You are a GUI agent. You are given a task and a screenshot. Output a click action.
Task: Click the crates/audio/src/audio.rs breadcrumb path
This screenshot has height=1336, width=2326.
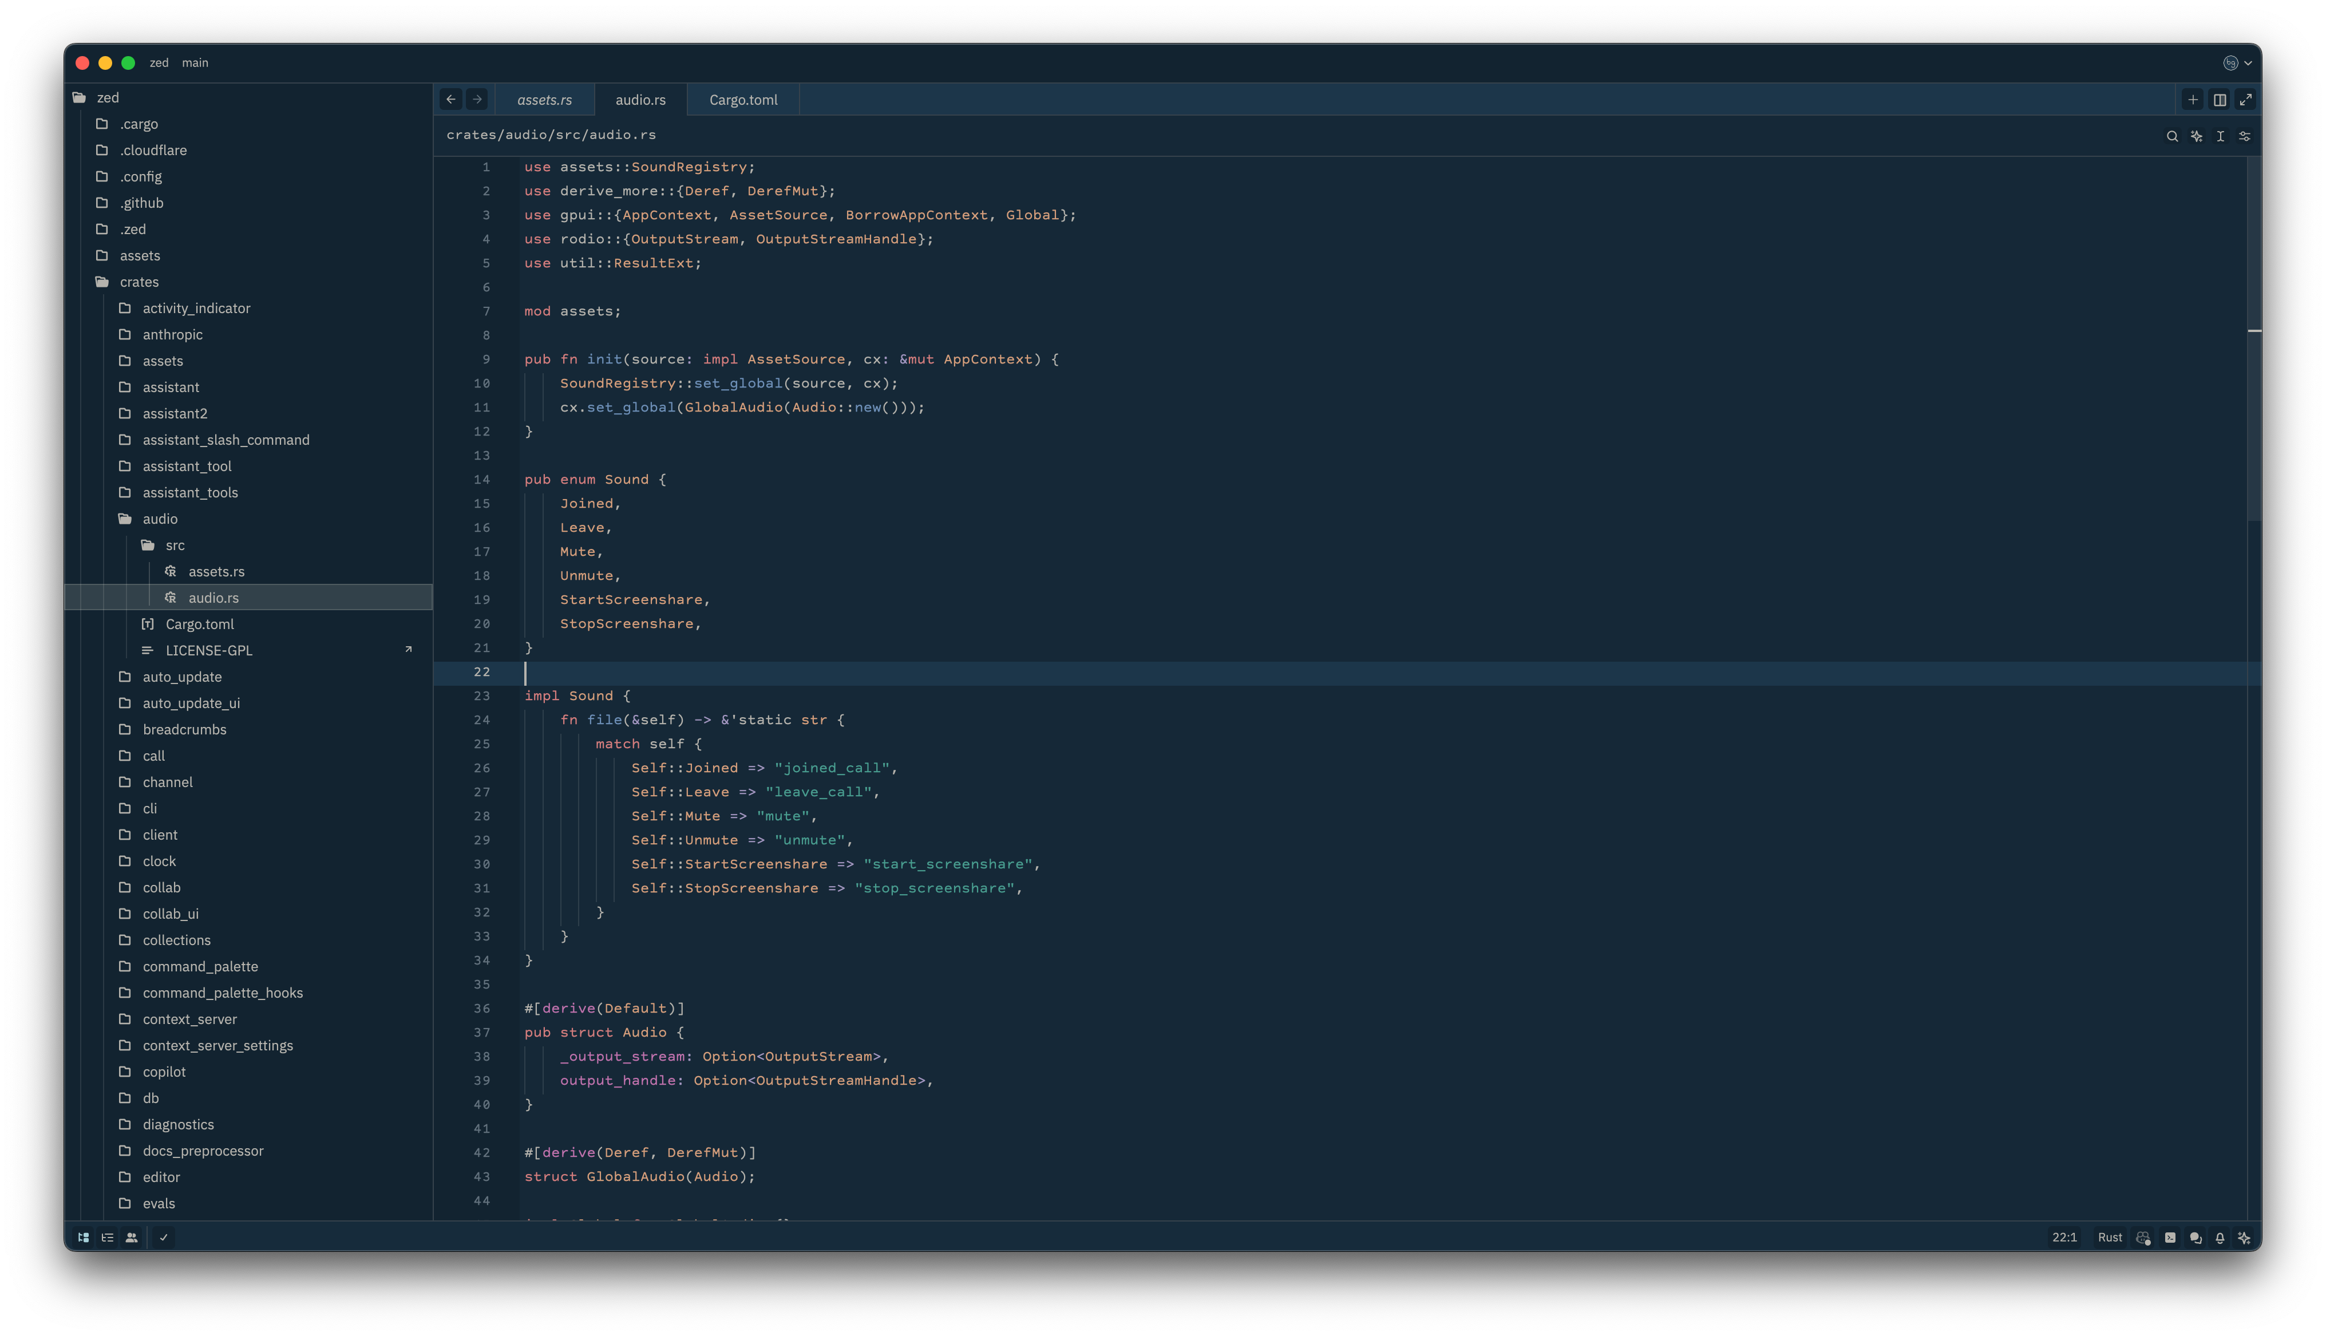click(551, 135)
